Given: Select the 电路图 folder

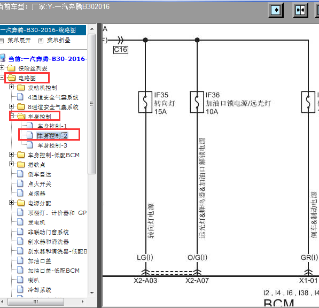Looking at the screenshot, I should click(27, 78).
